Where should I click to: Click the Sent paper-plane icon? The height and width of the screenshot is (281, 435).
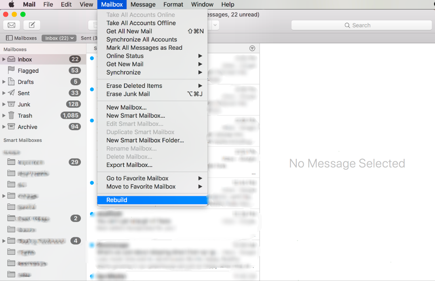[11, 93]
